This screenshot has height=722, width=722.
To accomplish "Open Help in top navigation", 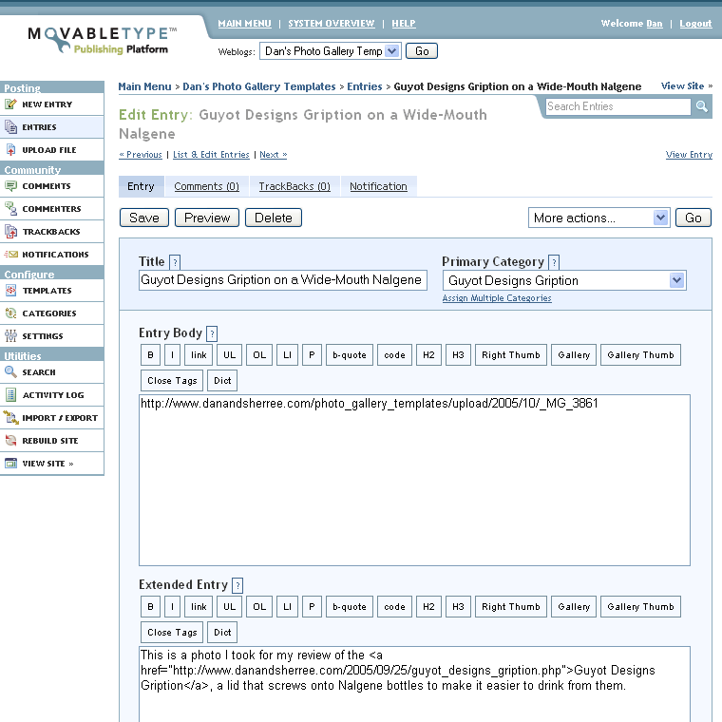I will click(404, 24).
